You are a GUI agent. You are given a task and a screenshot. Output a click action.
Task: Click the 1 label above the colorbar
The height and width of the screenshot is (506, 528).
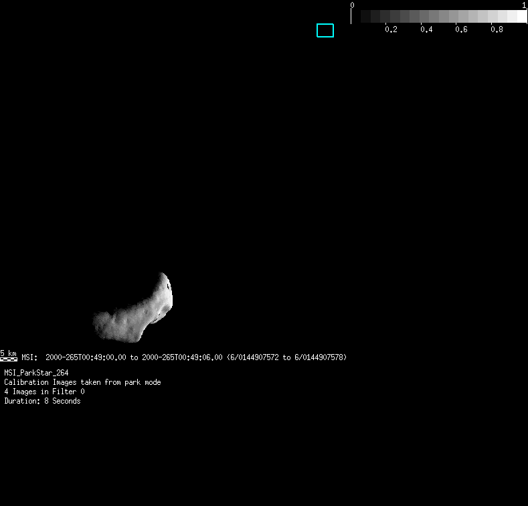[x=524, y=5]
